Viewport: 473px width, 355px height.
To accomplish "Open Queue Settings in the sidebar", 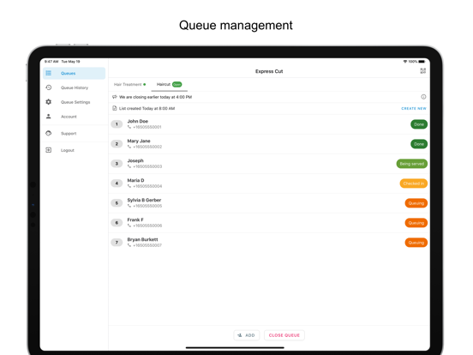I will (74, 102).
